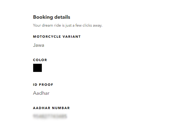Viewport: 182px width, 127px height.
Task: Click the dream ride subtitle sentence
Action: (x=68, y=26)
